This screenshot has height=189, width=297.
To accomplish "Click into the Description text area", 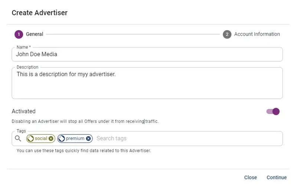I will tap(147, 83).
